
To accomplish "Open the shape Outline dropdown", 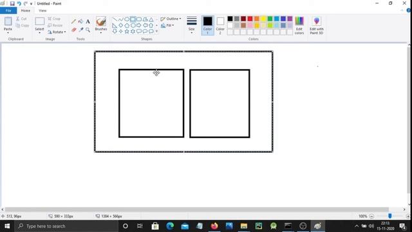I will point(171,19).
